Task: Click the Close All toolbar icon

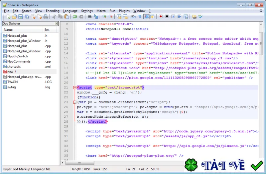Action: tap(39, 17)
